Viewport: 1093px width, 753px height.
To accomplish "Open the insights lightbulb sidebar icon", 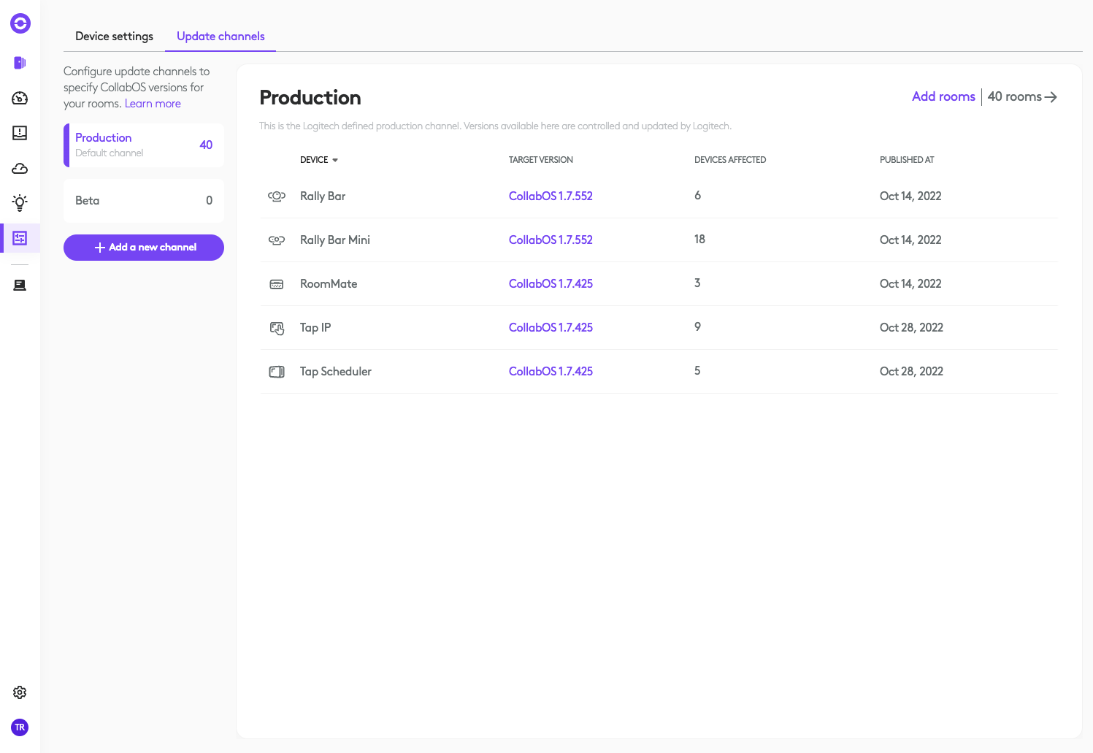I will coord(20,203).
